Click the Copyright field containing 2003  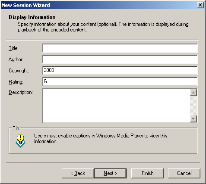(x=120, y=70)
